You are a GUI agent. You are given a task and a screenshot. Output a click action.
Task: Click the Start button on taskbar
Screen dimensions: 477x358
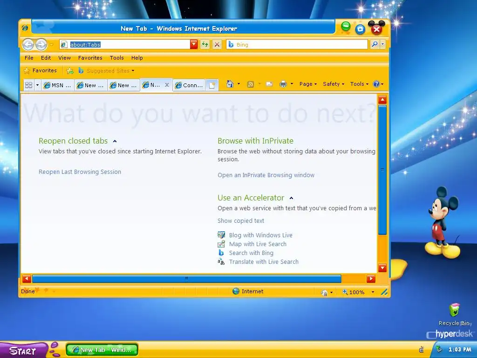(23, 351)
